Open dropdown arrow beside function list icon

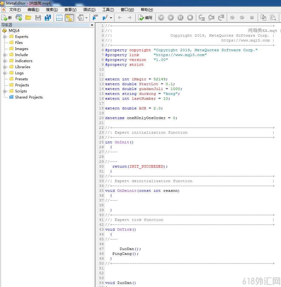click(111, 18)
